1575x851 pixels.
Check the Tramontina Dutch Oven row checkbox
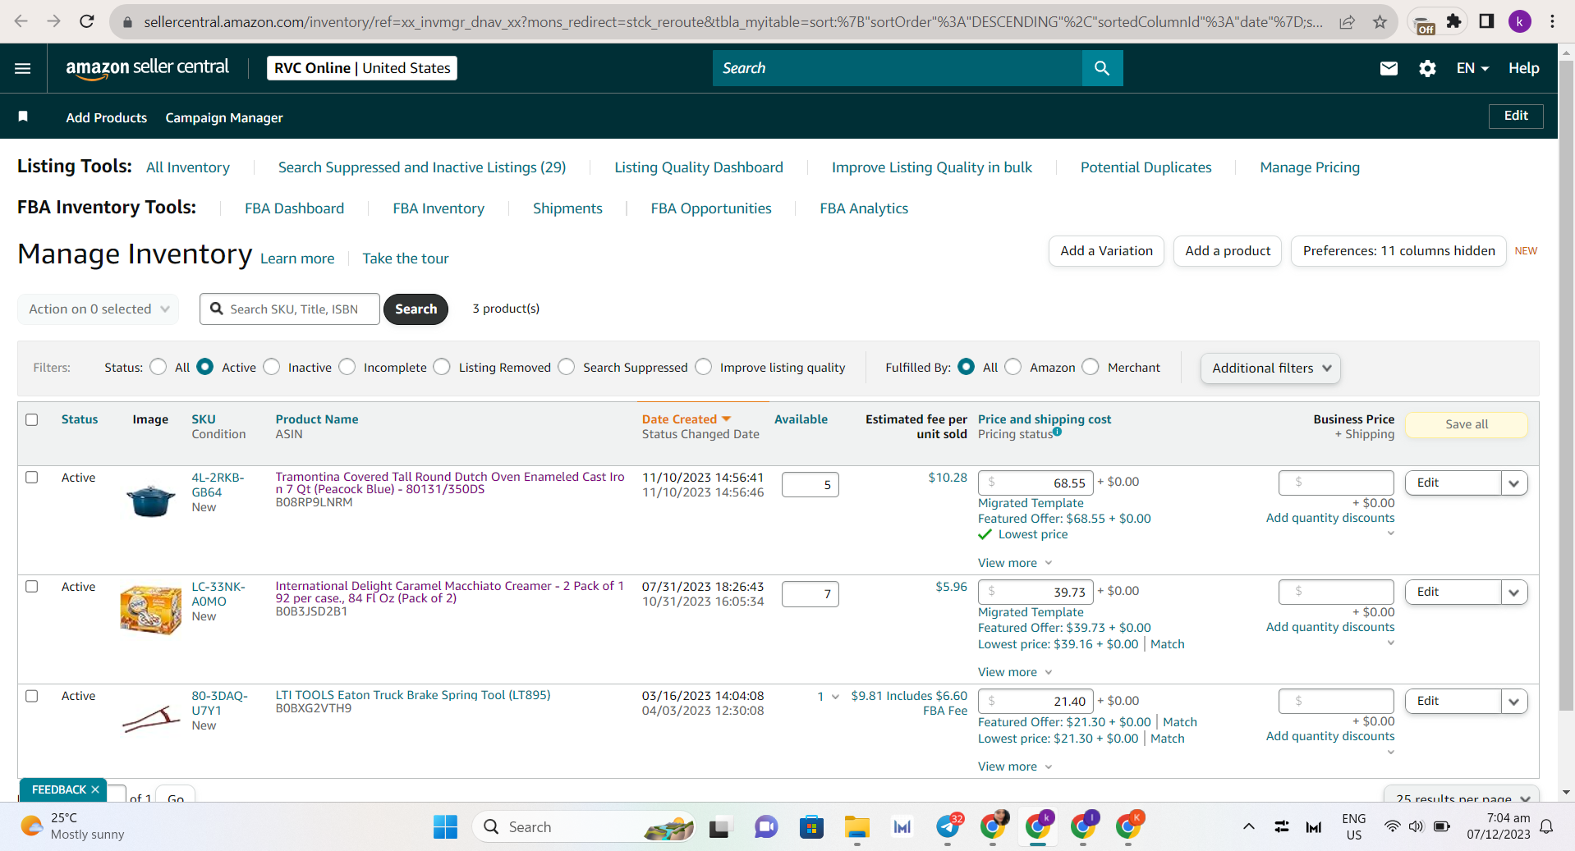point(32,477)
